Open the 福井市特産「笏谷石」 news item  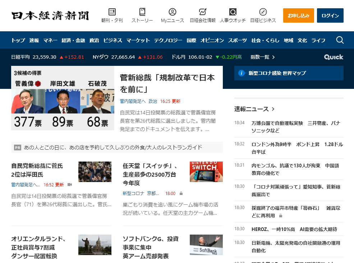[296, 212]
